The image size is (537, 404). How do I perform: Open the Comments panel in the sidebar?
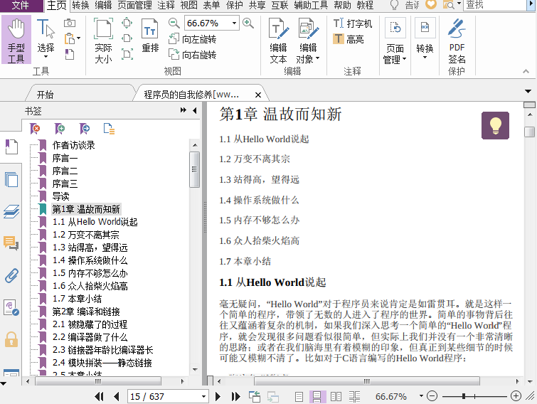[x=11, y=243]
